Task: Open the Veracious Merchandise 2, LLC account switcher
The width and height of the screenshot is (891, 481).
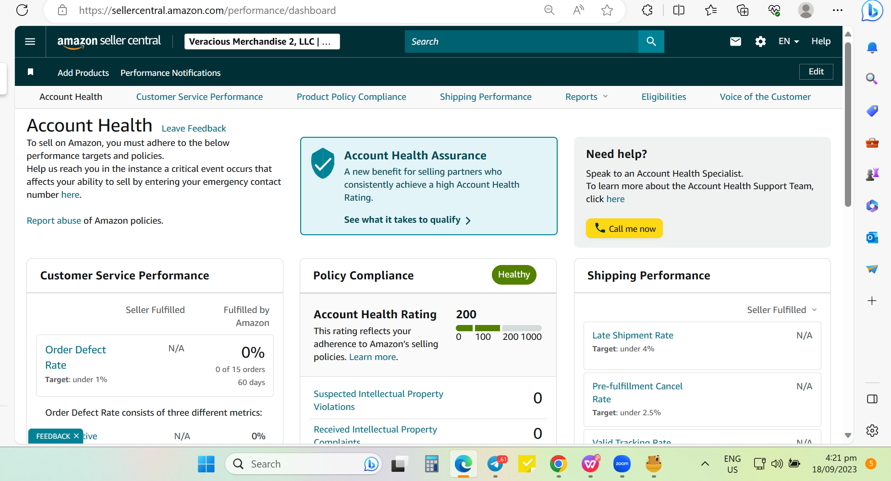Action: coord(262,42)
